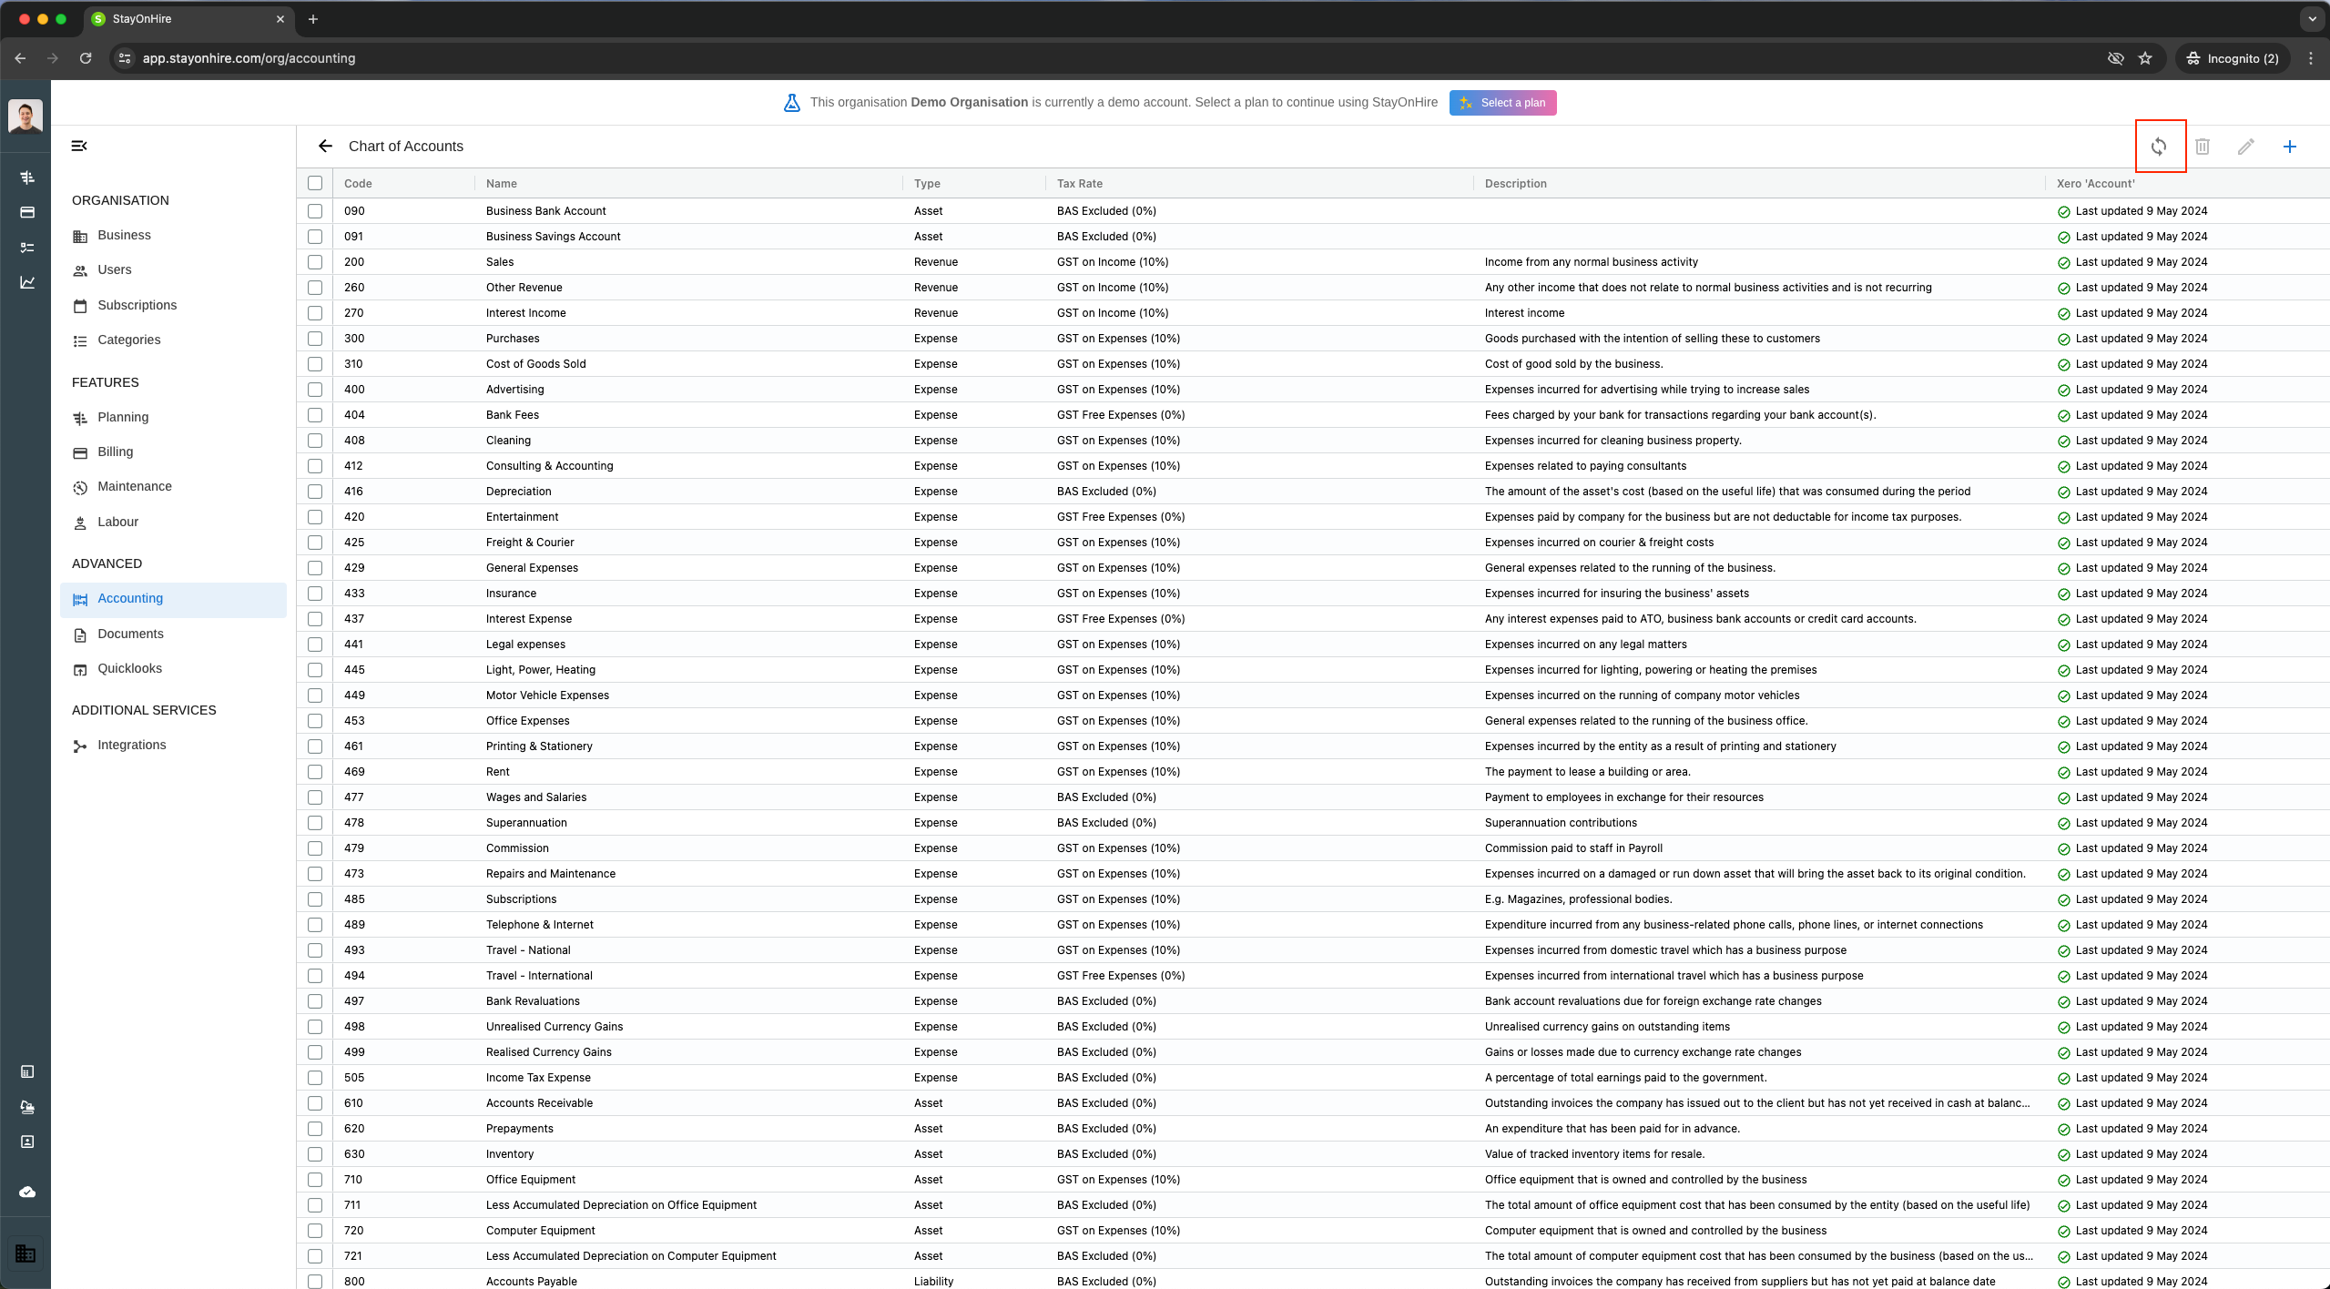
Task: Click the trash delete icon
Action: coord(2203,147)
